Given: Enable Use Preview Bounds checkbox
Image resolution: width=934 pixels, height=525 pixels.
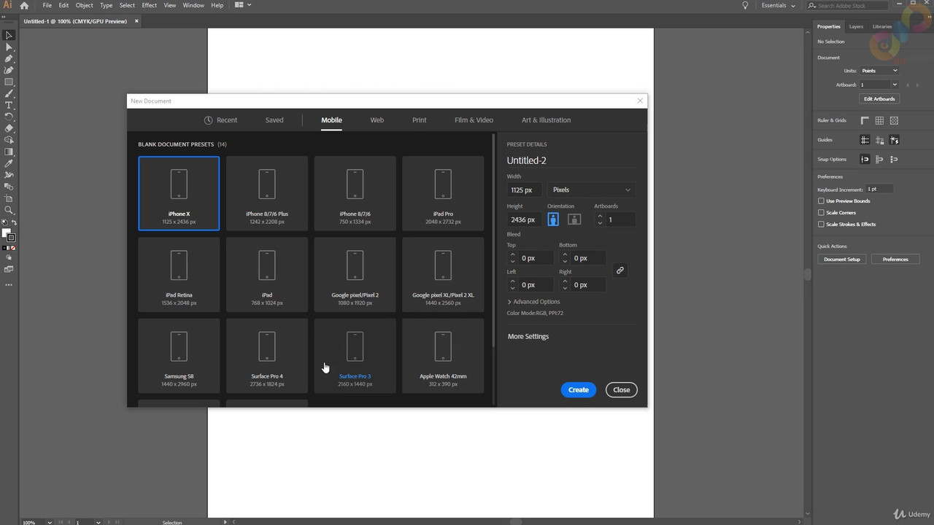Looking at the screenshot, I should click(x=821, y=201).
